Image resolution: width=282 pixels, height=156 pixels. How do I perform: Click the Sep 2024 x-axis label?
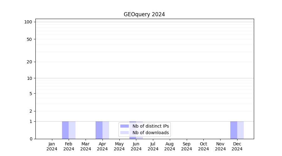[186, 146]
